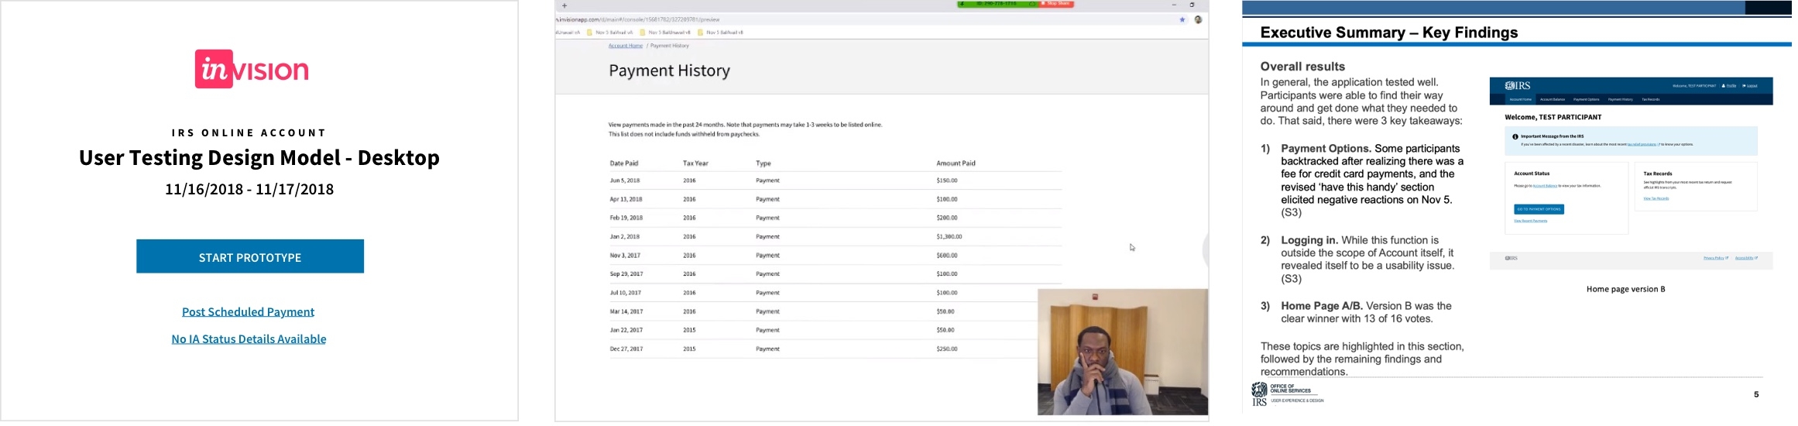The image size is (1798, 426).
Task: Click the $600.00 amount for Nov 3, 2017
Action: click(x=947, y=255)
